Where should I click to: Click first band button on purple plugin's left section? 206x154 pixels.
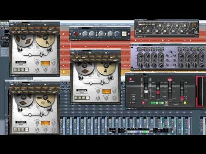(140, 49)
